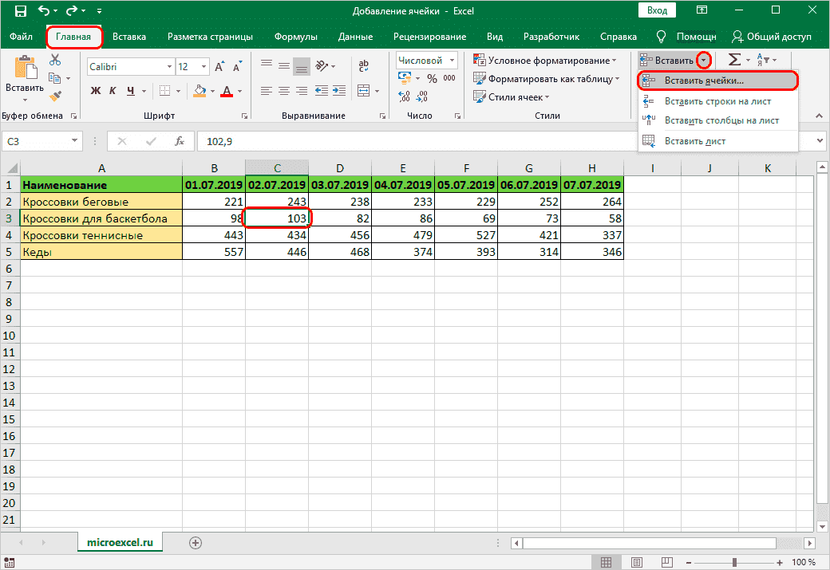This screenshot has height=570, width=830.
Task: Toggle Italic (К) formatting
Action: 113,91
